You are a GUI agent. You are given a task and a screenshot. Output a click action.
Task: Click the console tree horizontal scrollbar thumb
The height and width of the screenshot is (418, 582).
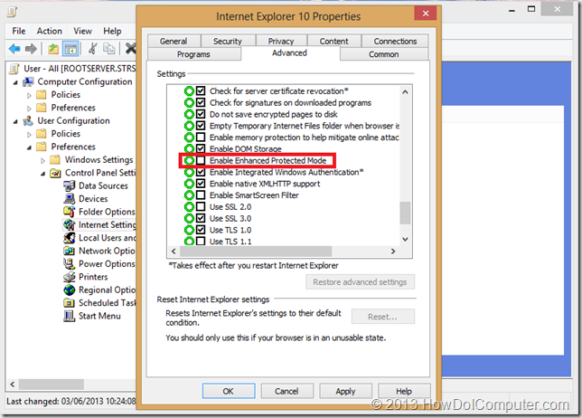click(x=52, y=384)
